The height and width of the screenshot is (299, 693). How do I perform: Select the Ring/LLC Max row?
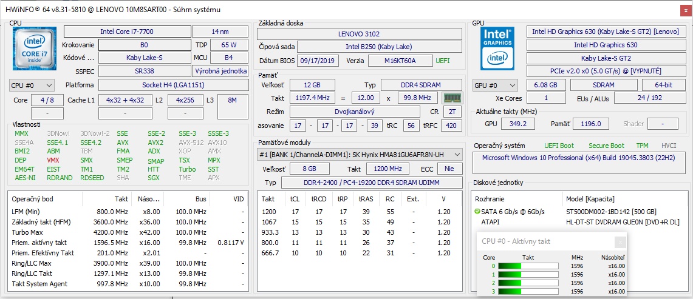click(x=128, y=263)
